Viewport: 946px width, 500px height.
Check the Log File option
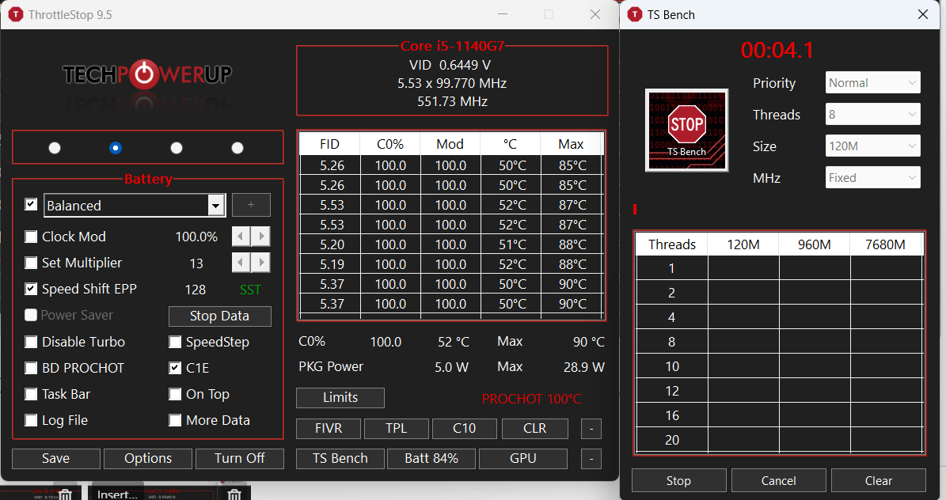pos(31,420)
